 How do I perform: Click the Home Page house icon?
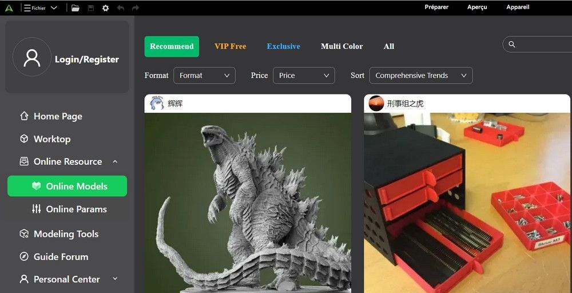coord(24,116)
